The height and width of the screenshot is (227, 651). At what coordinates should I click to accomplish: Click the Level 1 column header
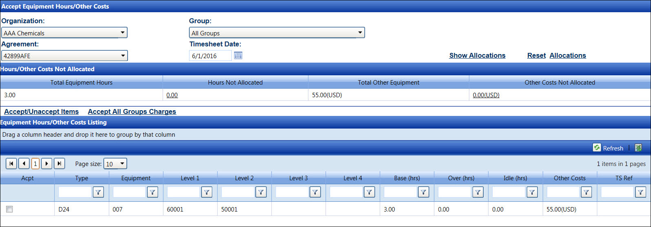pyautogui.click(x=190, y=178)
